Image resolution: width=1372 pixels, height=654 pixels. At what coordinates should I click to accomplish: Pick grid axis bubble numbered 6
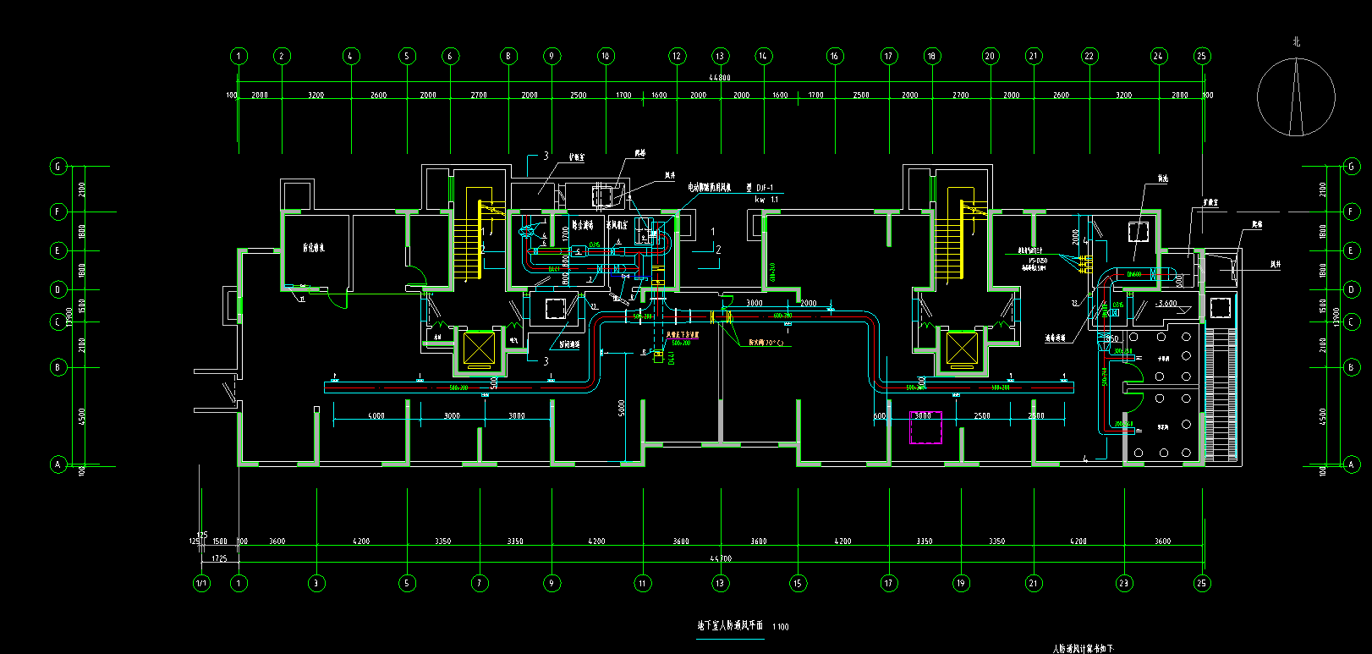(450, 57)
